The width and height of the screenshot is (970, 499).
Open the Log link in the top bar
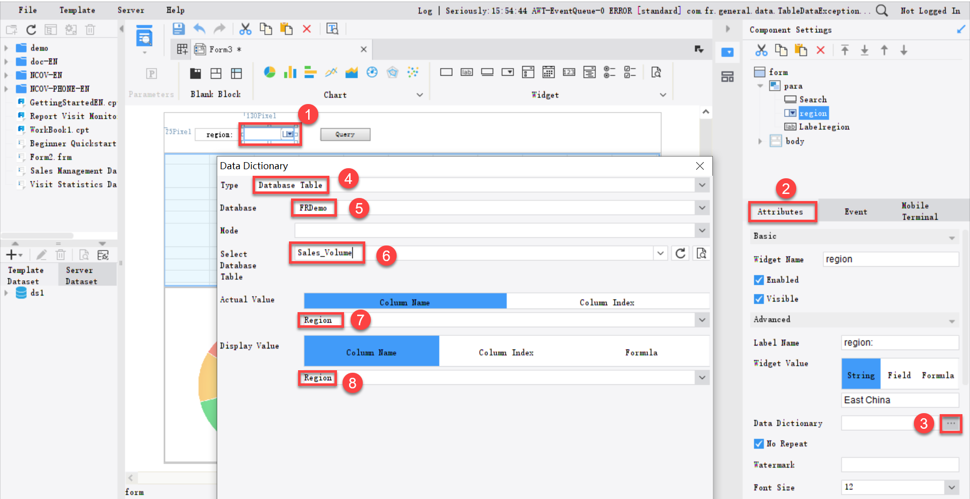point(425,11)
